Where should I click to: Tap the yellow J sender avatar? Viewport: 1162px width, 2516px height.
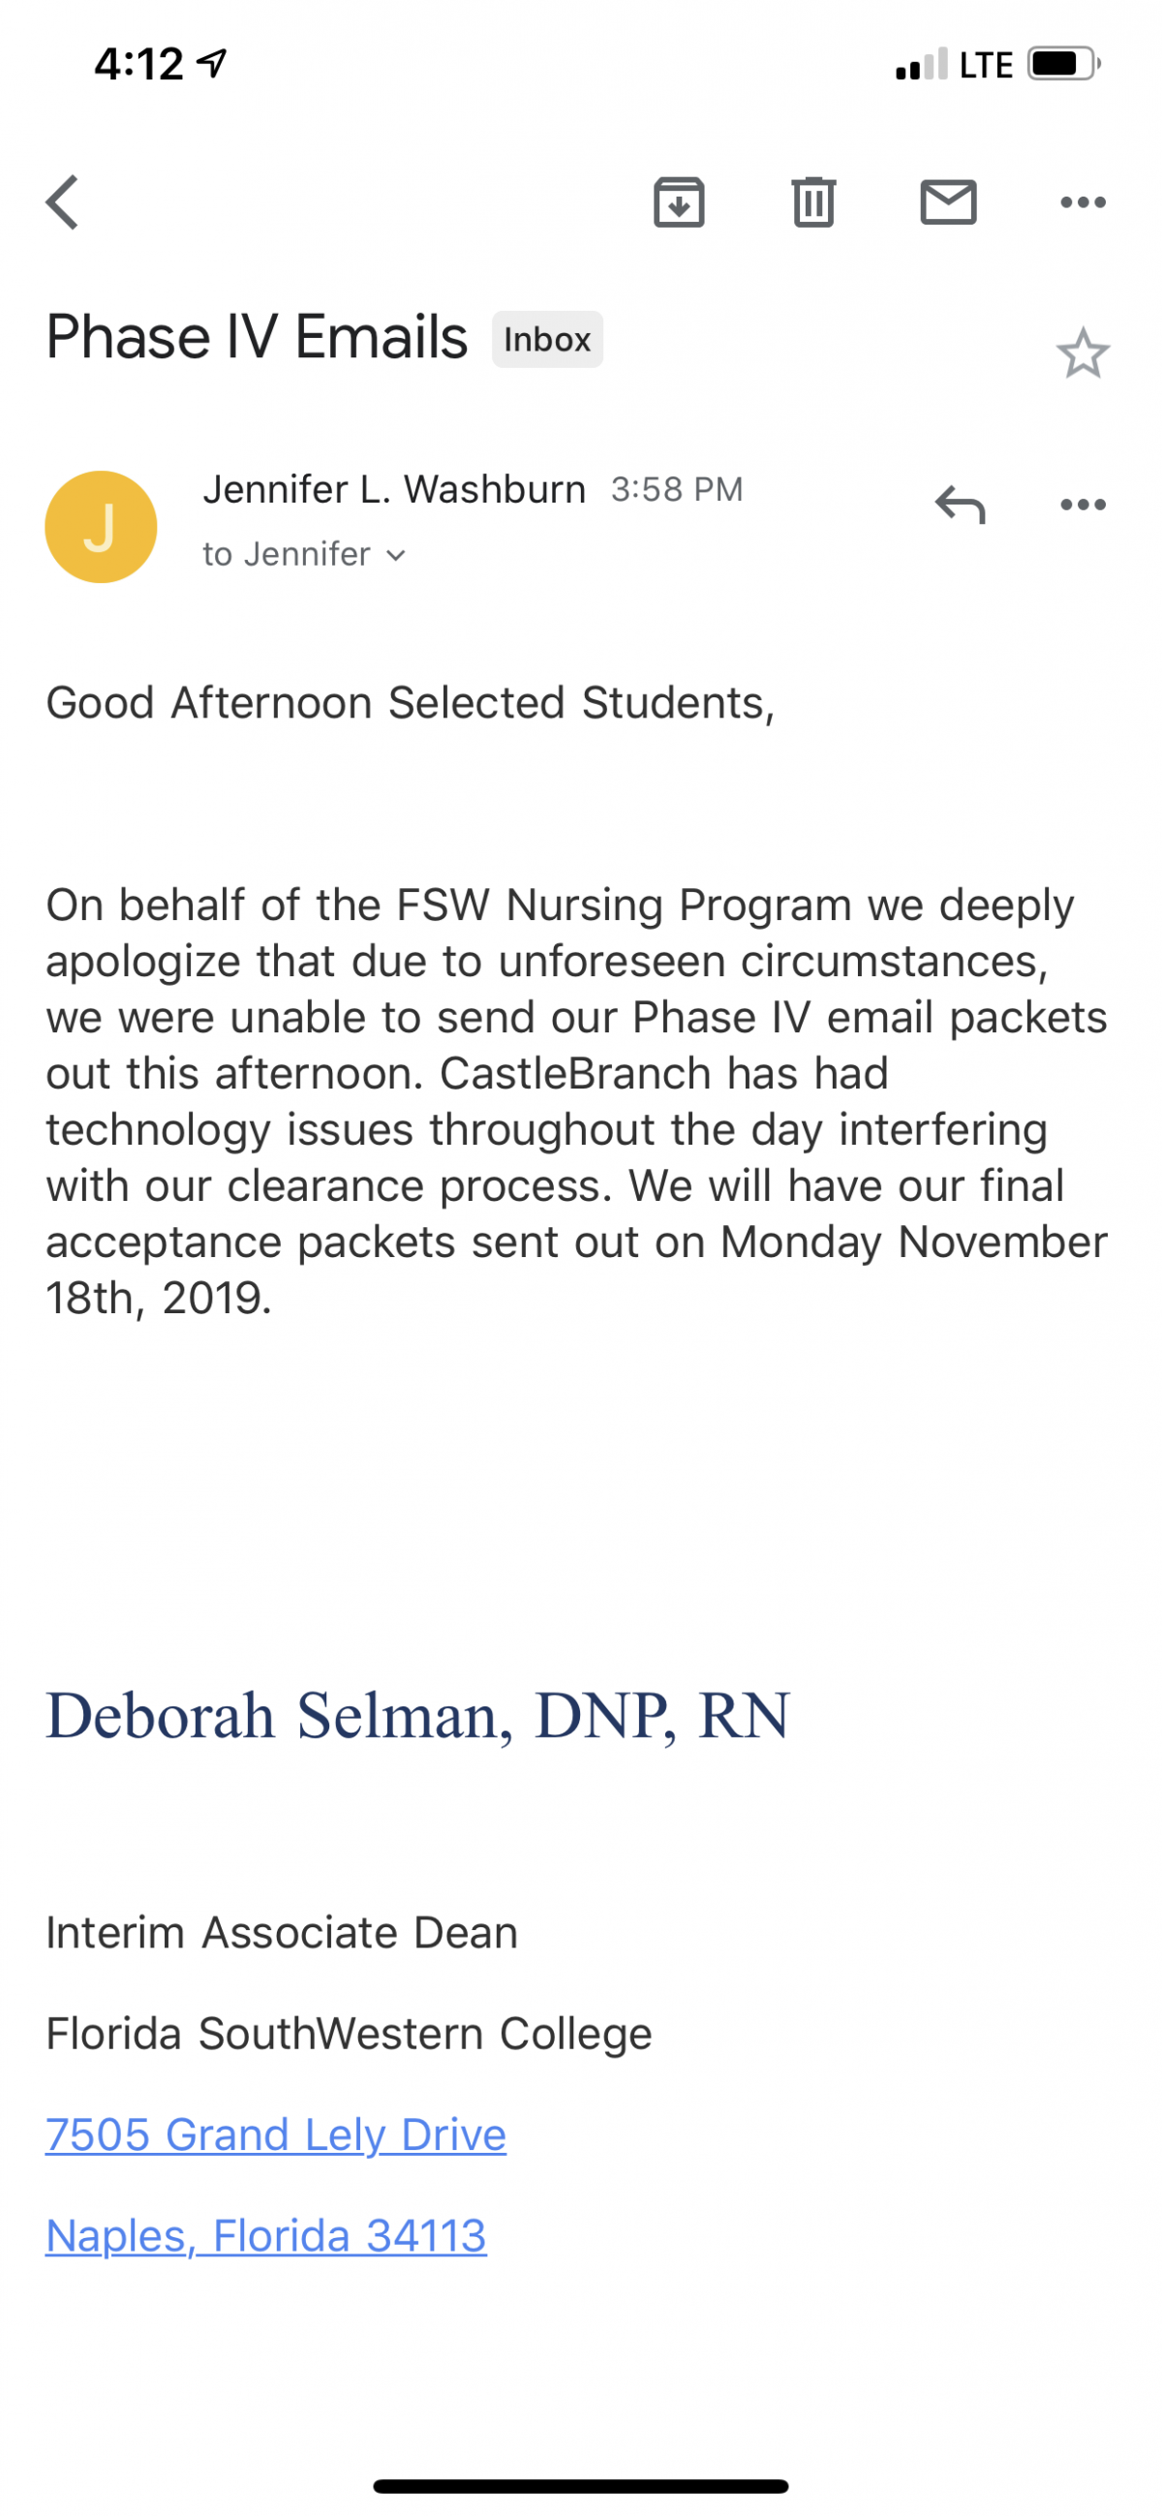coord(101,527)
